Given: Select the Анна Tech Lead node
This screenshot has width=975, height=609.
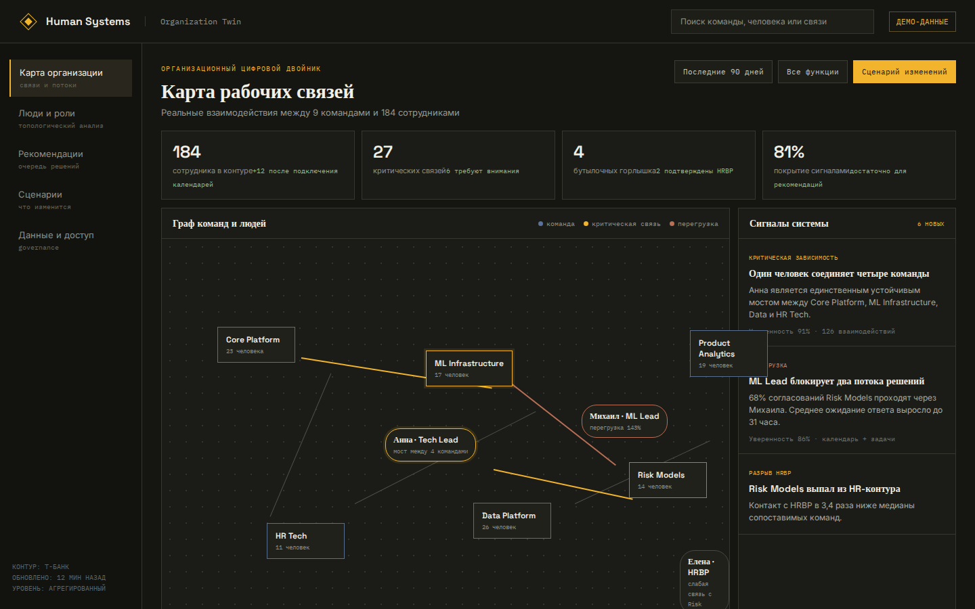Looking at the screenshot, I should [431, 445].
